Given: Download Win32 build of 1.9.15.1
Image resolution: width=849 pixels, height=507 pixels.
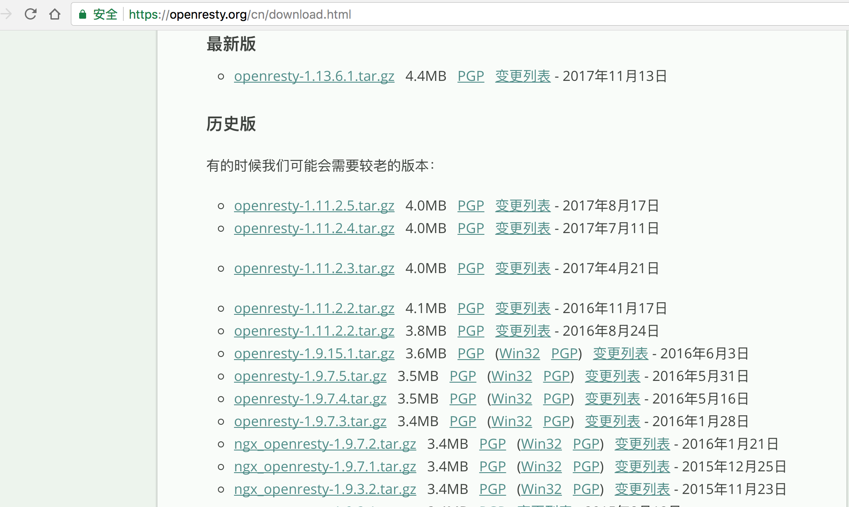Looking at the screenshot, I should (519, 354).
